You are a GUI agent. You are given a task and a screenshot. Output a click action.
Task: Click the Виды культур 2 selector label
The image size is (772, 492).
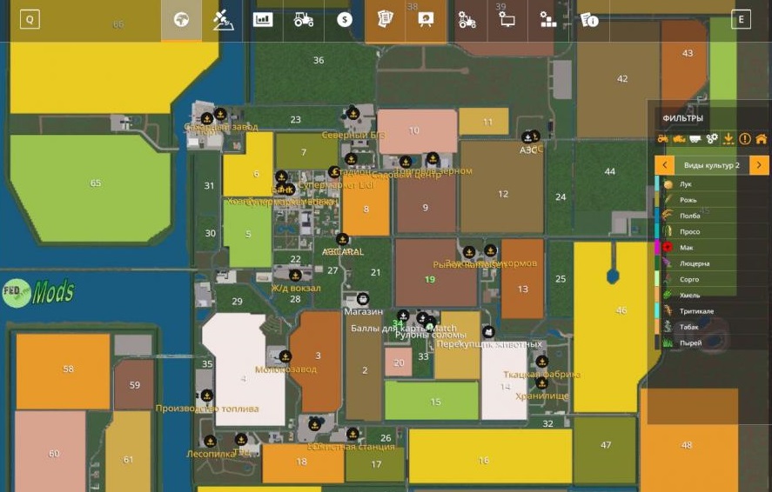coord(712,164)
